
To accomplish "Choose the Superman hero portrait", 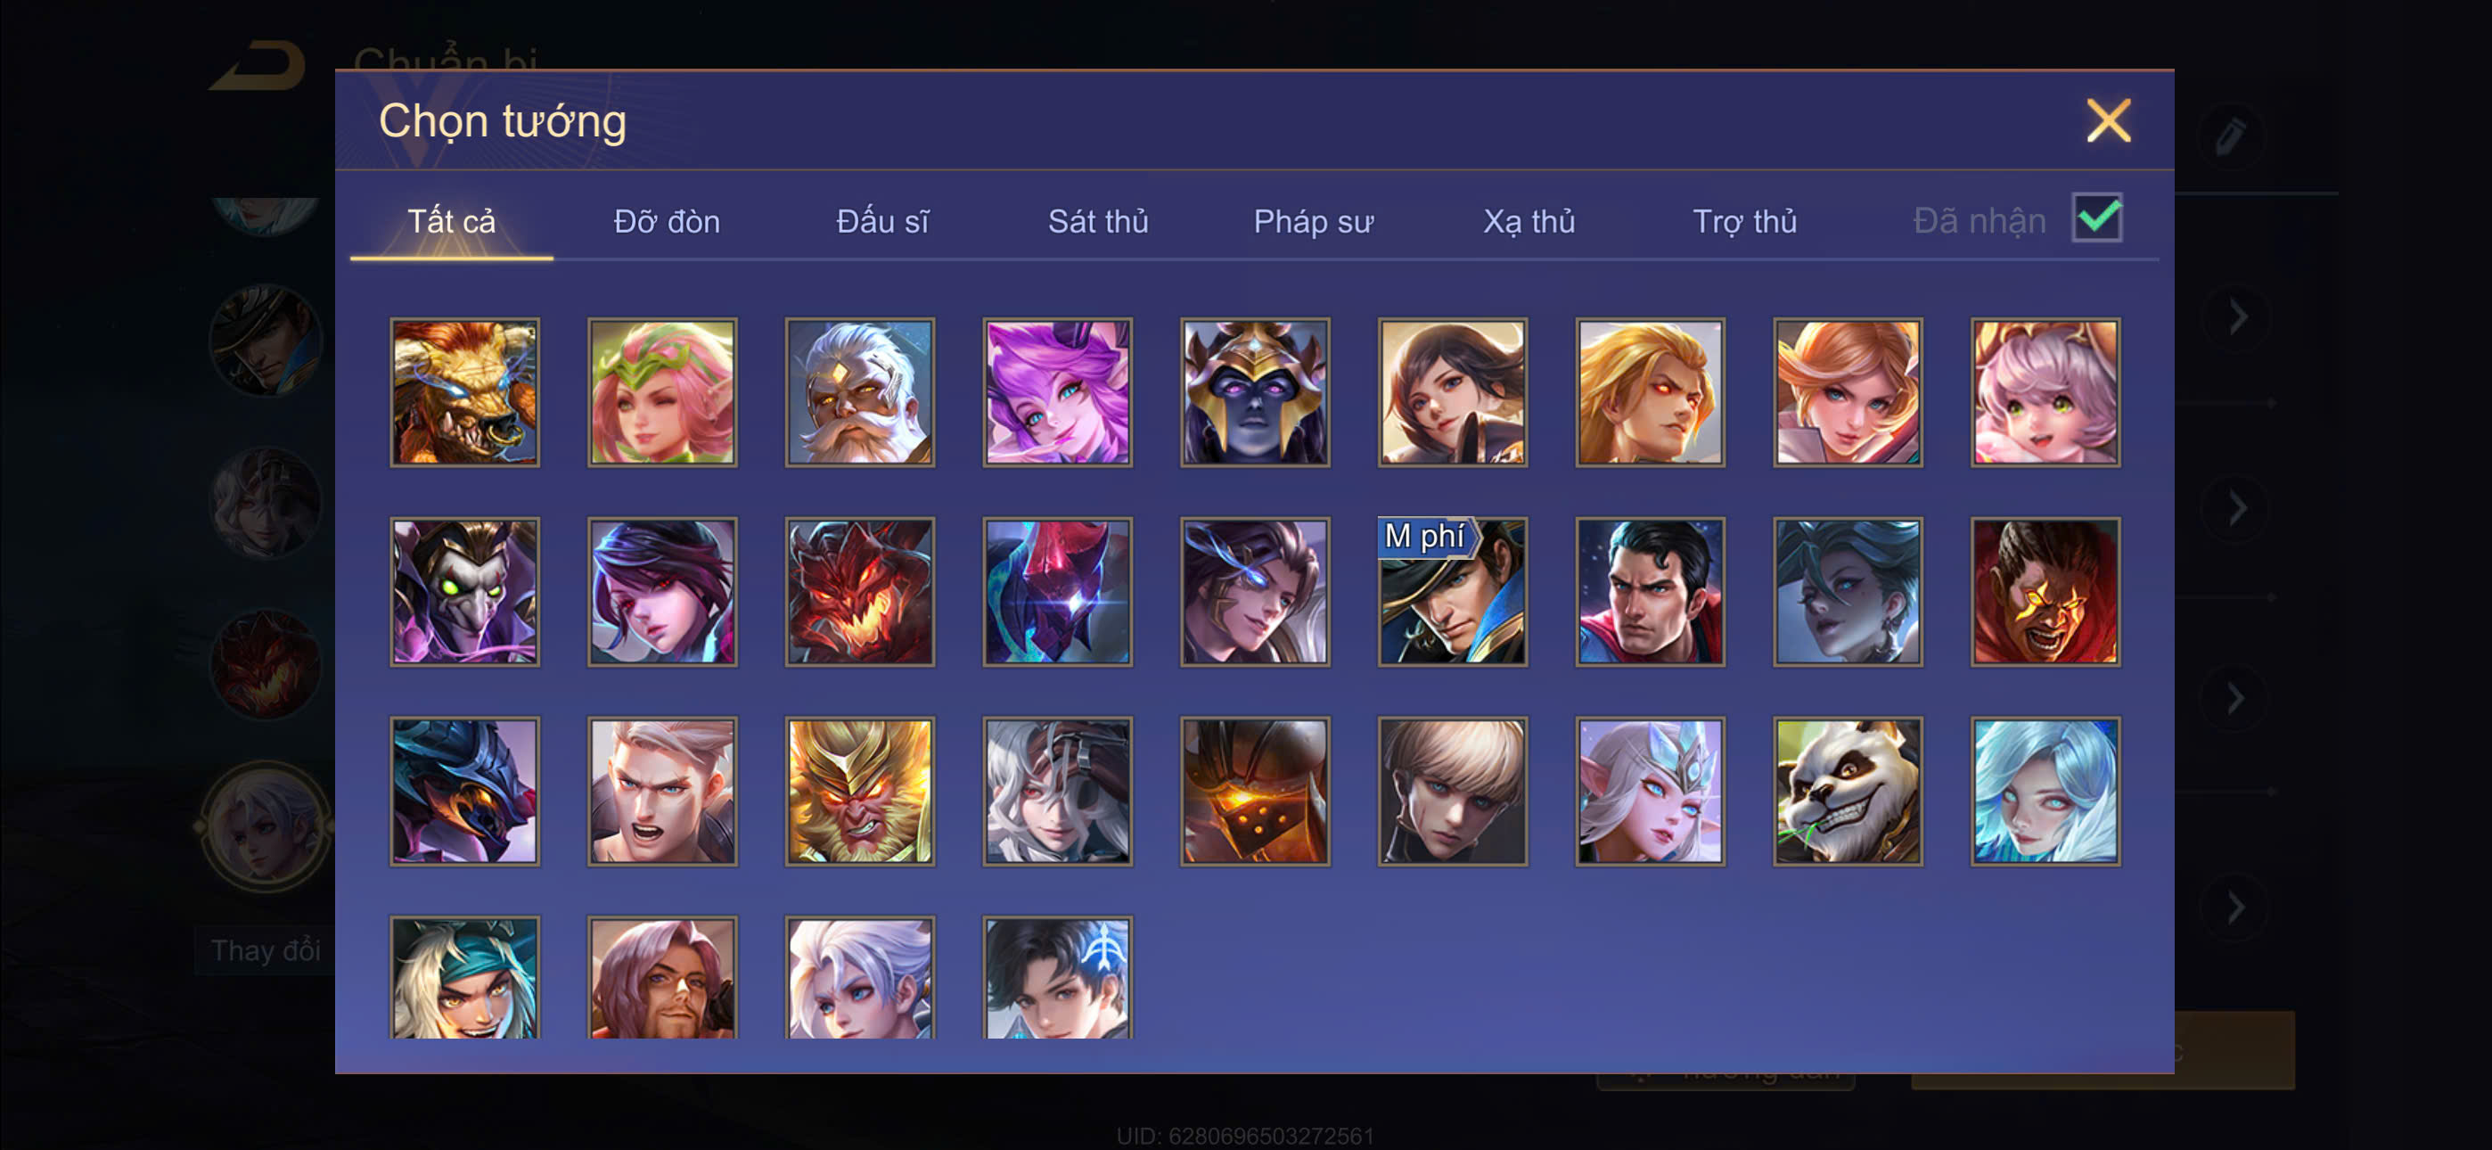I will click(x=1650, y=591).
